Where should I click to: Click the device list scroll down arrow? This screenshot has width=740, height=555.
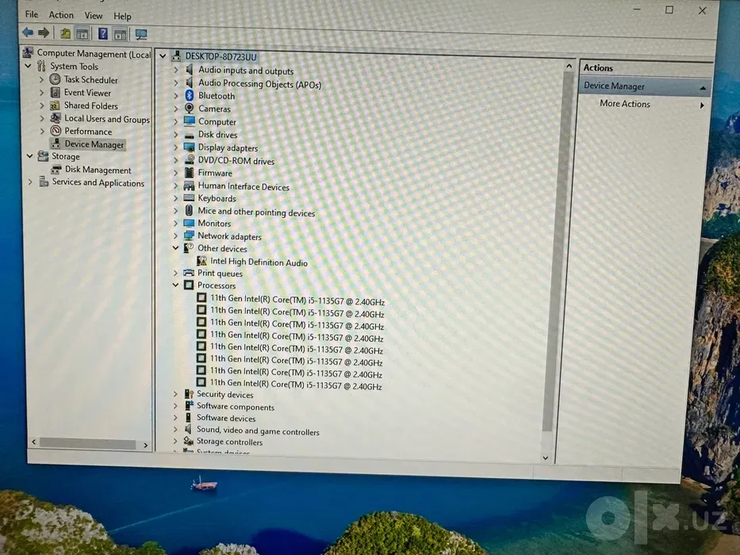(x=546, y=457)
